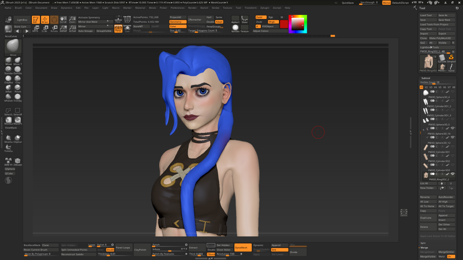Select the Inflat brush icon
The image size is (463, 260).
[x=8, y=88]
